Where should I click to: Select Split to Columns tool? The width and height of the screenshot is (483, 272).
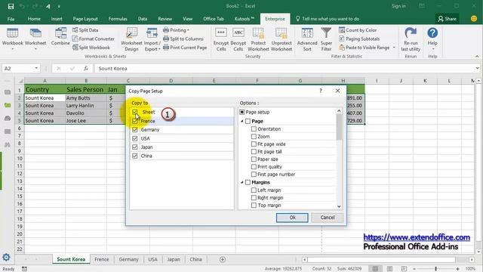click(x=183, y=39)
